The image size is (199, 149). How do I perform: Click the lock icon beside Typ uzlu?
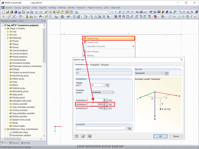(166, 73)
